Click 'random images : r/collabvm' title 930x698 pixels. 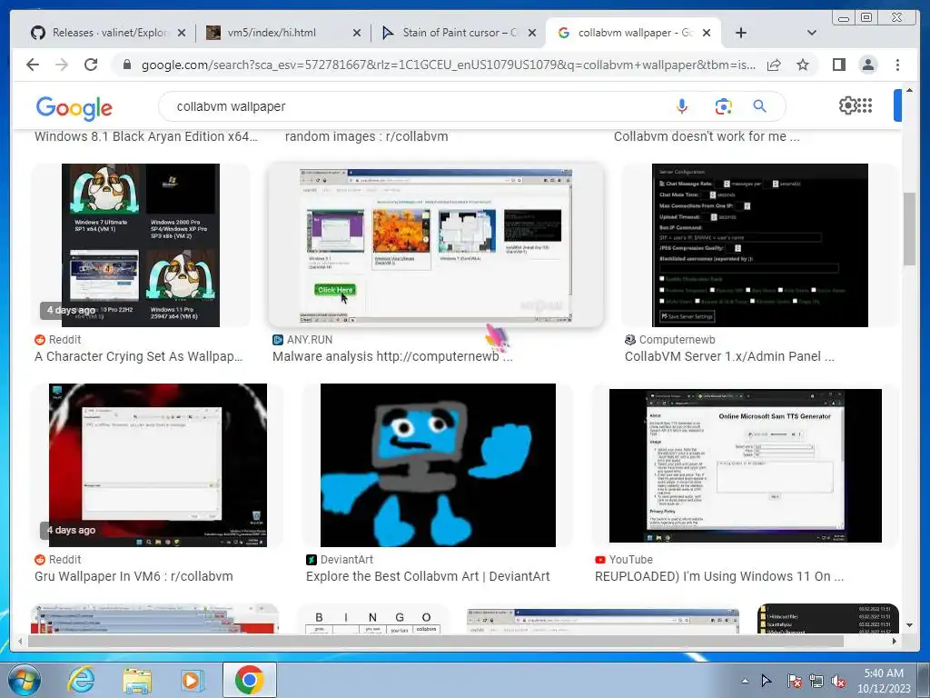[367, 136]
